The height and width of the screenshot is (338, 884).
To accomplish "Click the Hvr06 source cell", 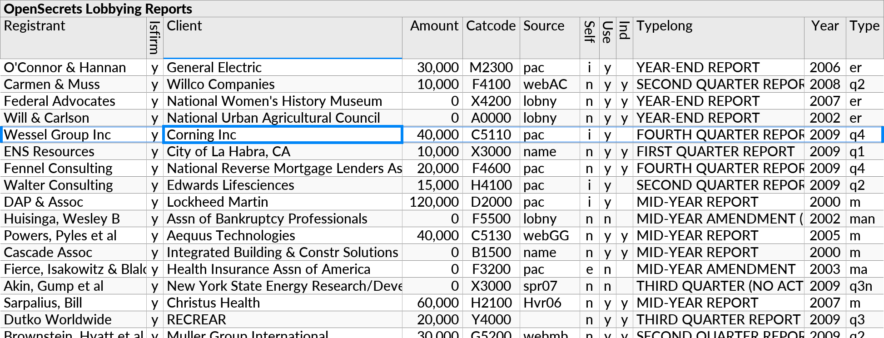I will (550, 303).
